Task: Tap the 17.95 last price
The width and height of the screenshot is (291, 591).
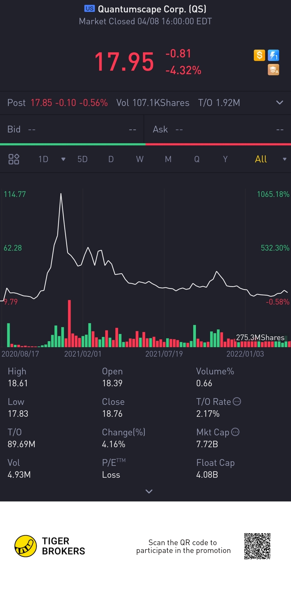Action: (124, 62)
